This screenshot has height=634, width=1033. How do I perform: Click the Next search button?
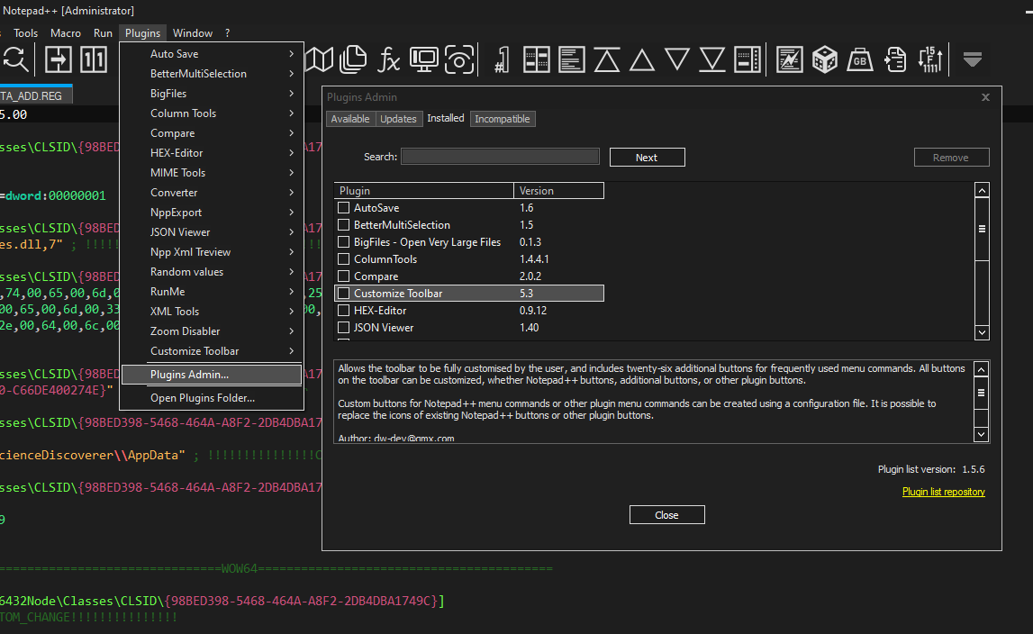click(x=647, y=158)
